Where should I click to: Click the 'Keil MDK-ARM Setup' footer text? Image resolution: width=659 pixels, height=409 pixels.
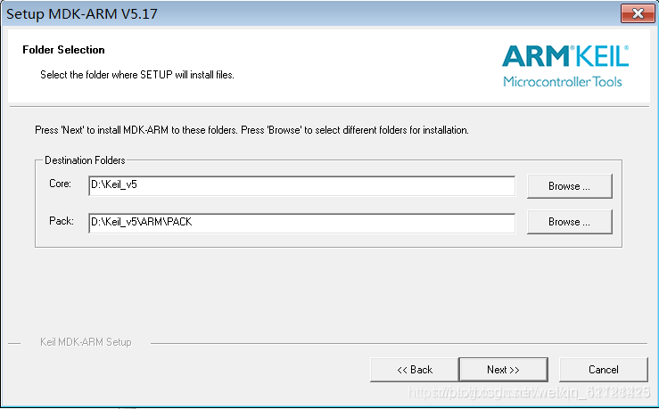[86, 342]
